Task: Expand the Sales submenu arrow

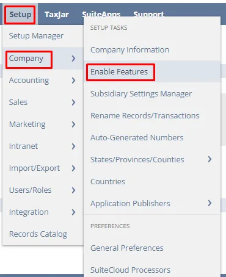Action: coord(73,103)
